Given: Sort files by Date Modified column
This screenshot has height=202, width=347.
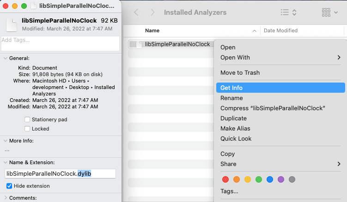Looking at the screenshot, I should pyautogui.click(x=281, y=31).
